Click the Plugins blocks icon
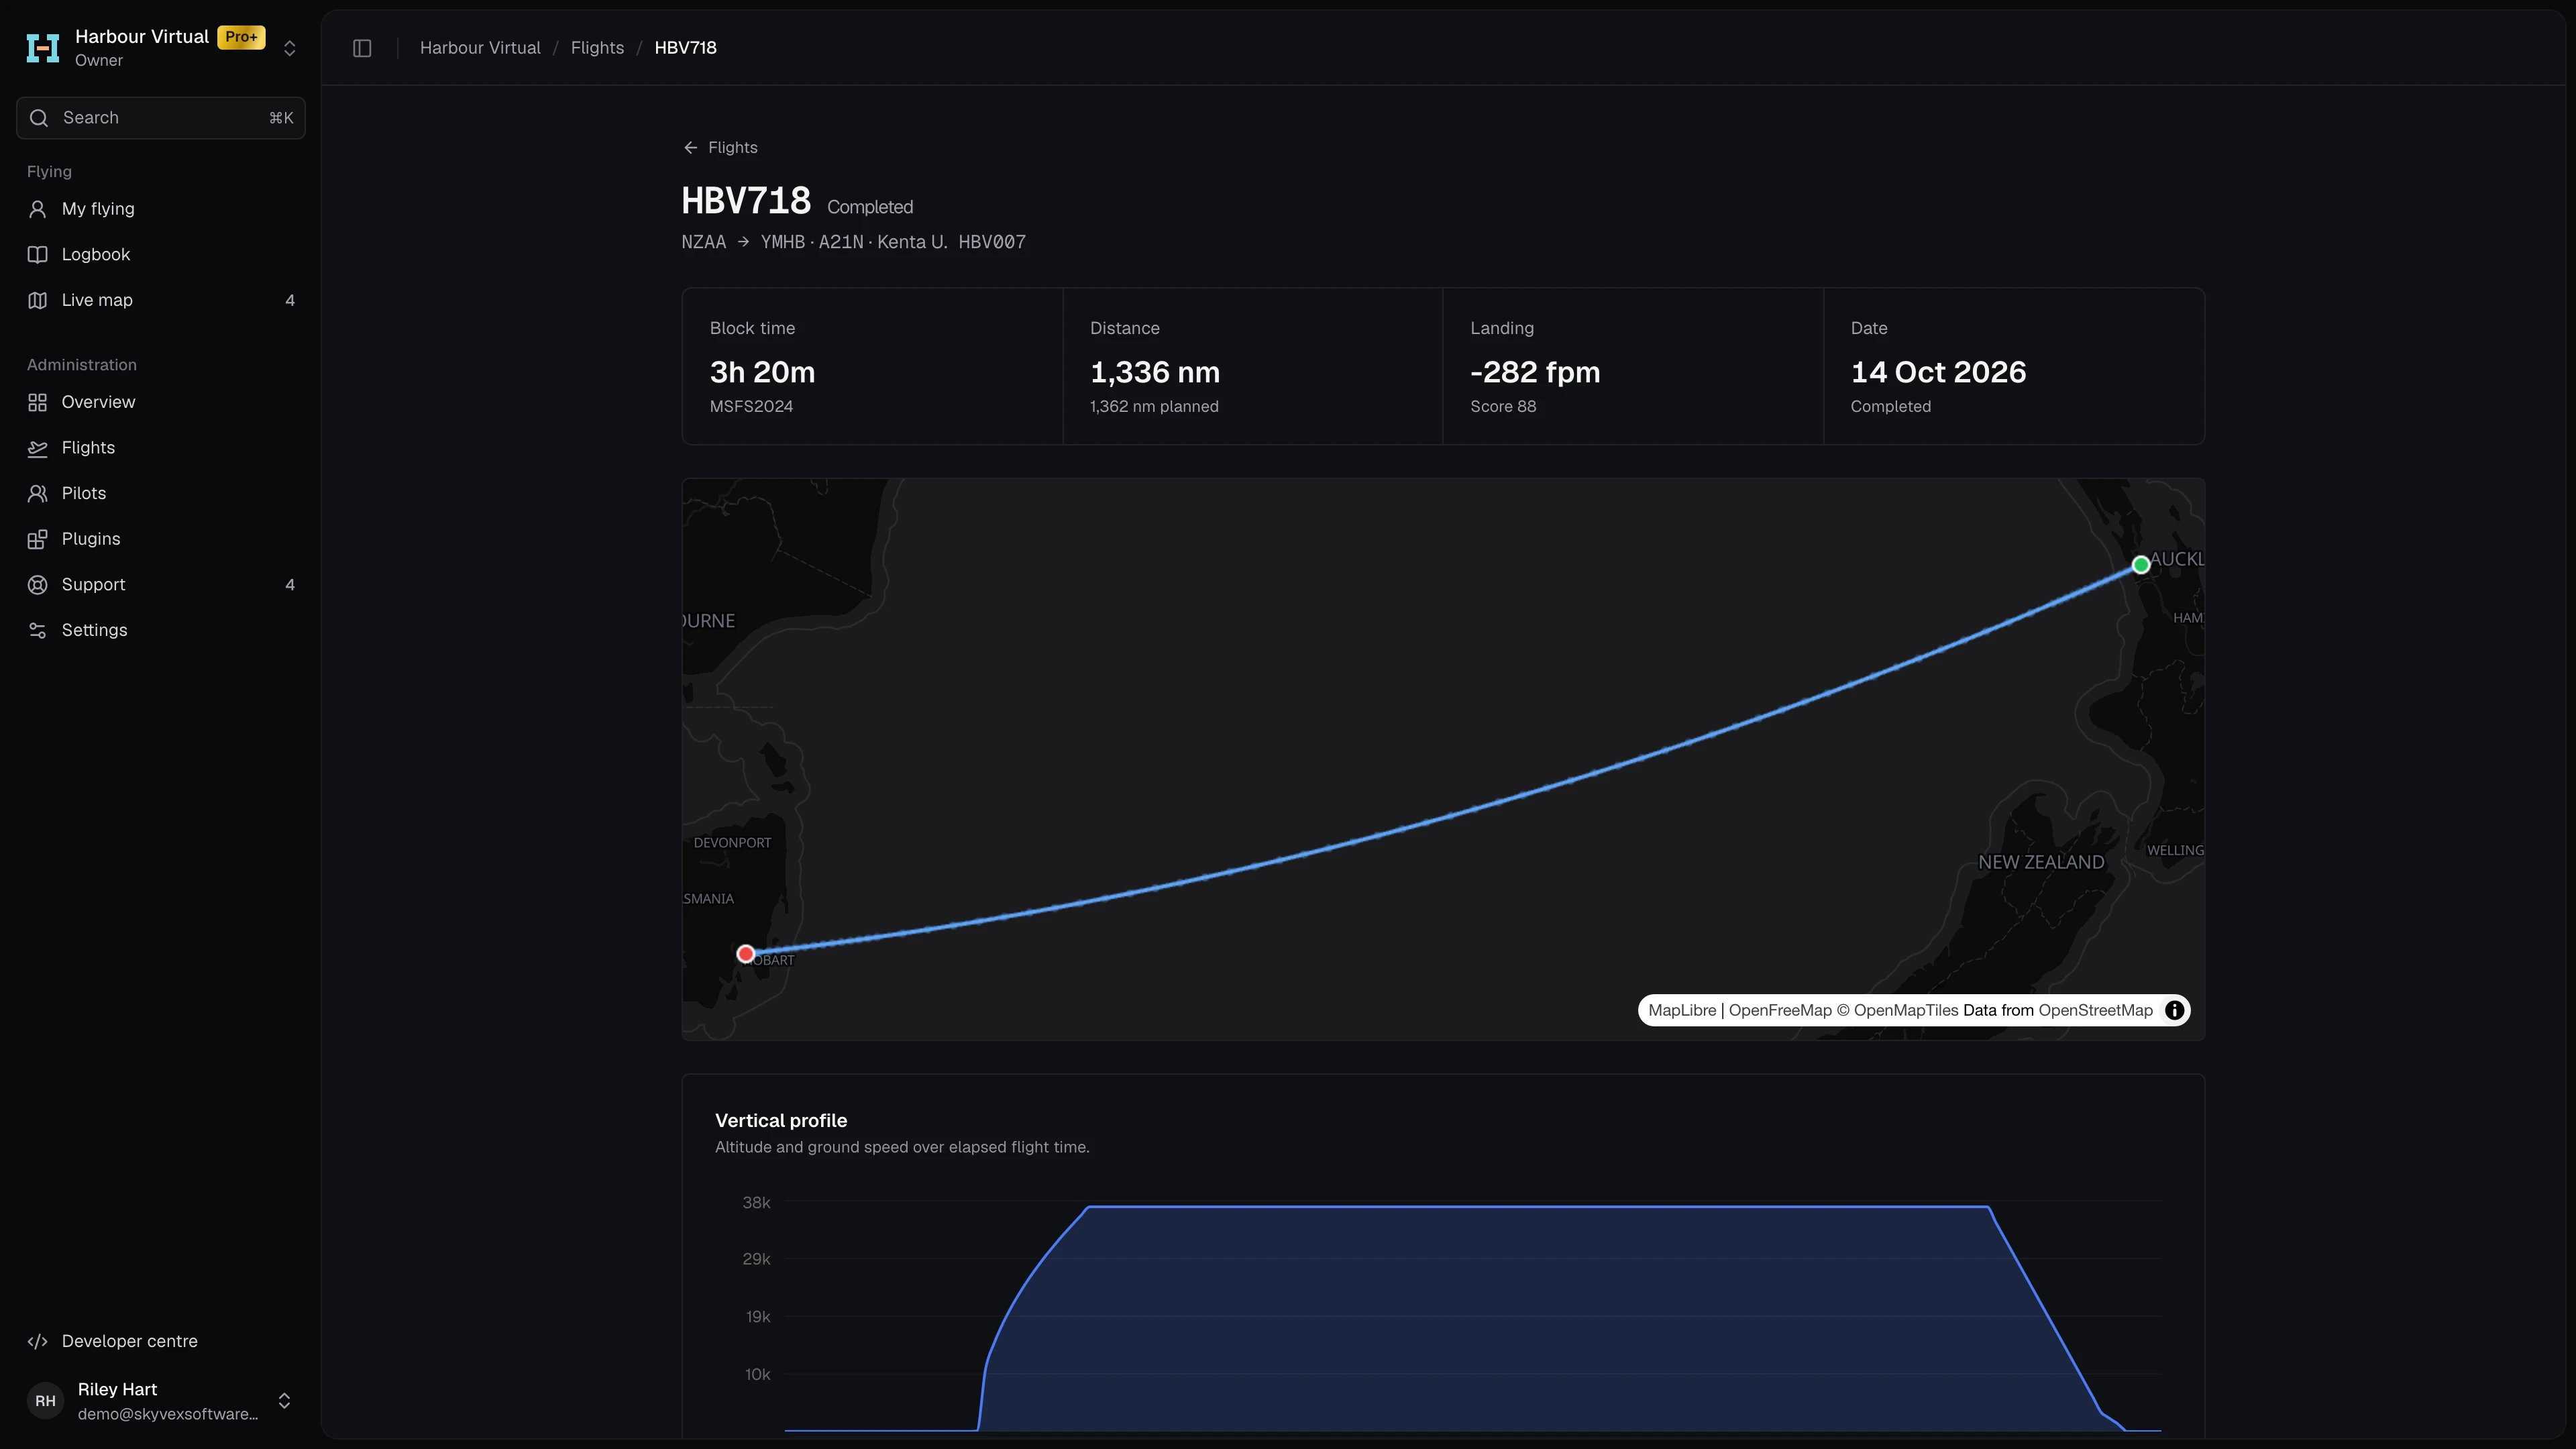 coord(38,539)
